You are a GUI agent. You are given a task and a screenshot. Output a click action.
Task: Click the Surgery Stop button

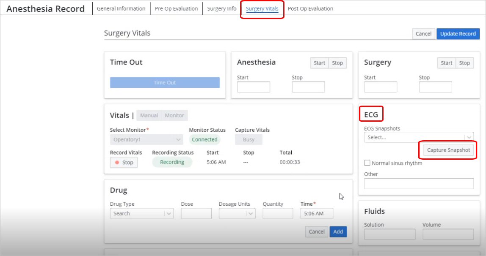pyautogui.click(x=464, y=63)
